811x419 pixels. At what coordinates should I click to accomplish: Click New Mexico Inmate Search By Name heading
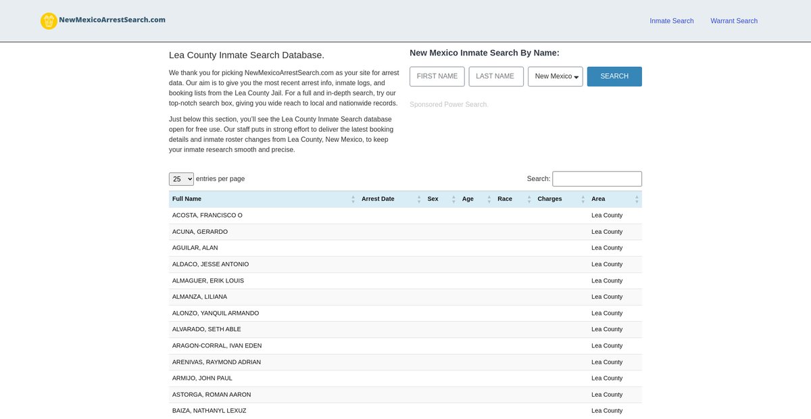(485, 53)
